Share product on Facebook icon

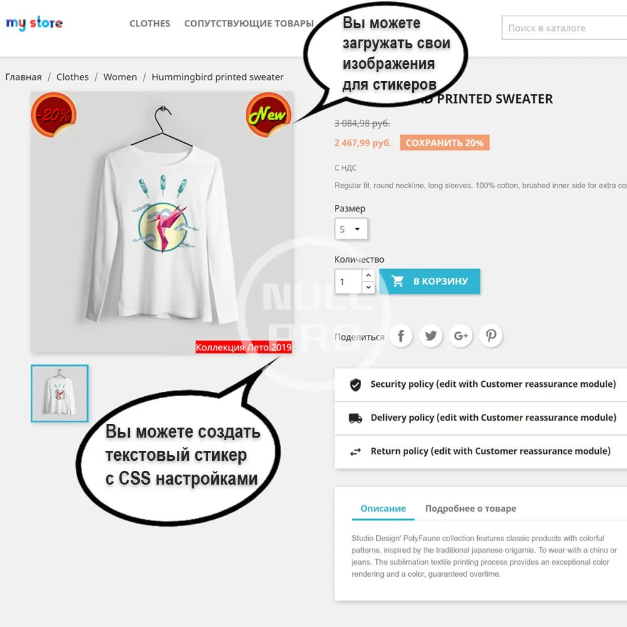coord(401,336)
